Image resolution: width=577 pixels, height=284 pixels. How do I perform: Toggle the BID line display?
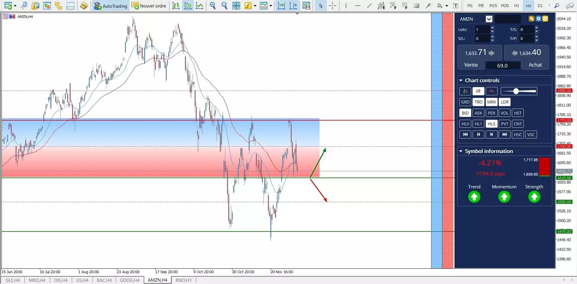[x=465, y=113]
